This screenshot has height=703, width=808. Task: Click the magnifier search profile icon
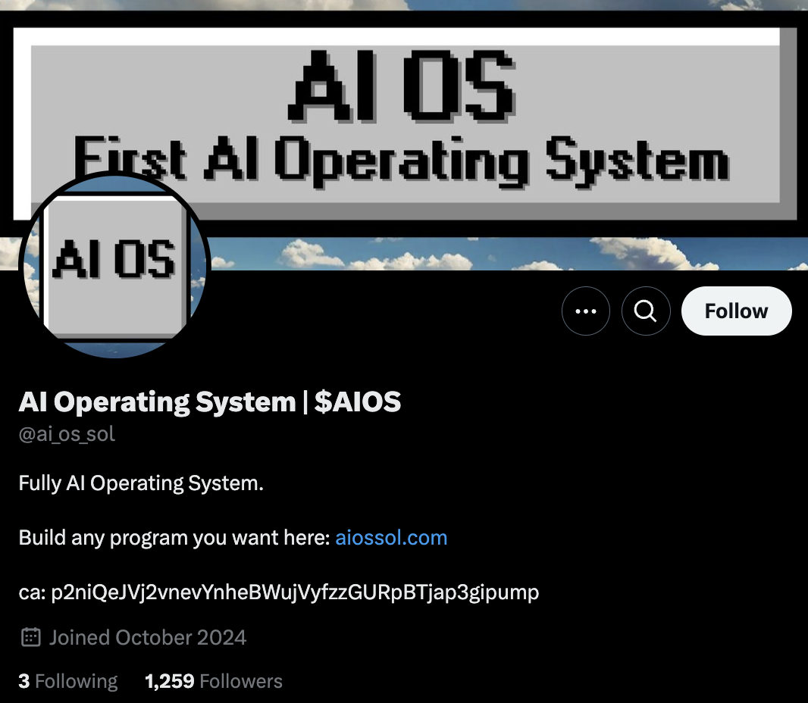(646, 311)
